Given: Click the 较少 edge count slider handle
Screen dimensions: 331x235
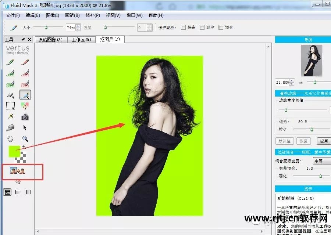Looking at the screenshot, I should point(312,129).
